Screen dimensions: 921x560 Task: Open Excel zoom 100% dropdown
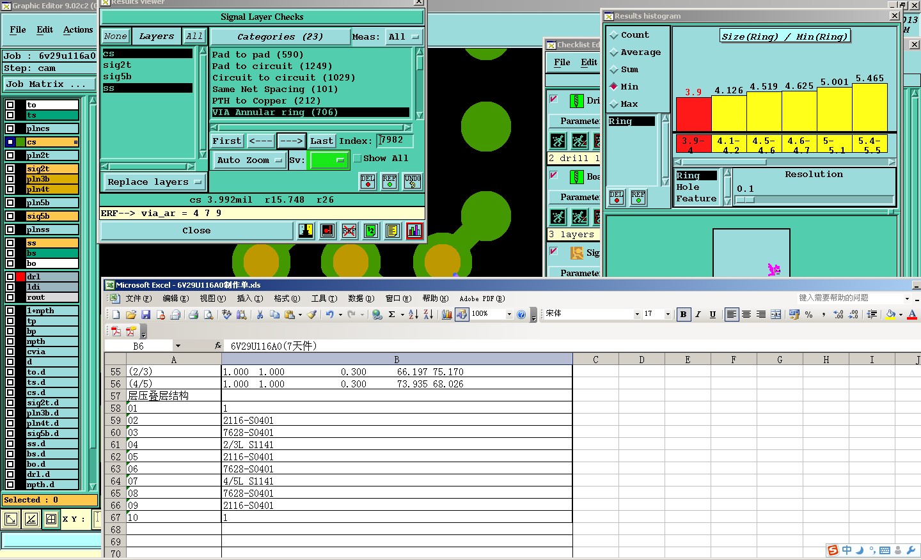509,314
